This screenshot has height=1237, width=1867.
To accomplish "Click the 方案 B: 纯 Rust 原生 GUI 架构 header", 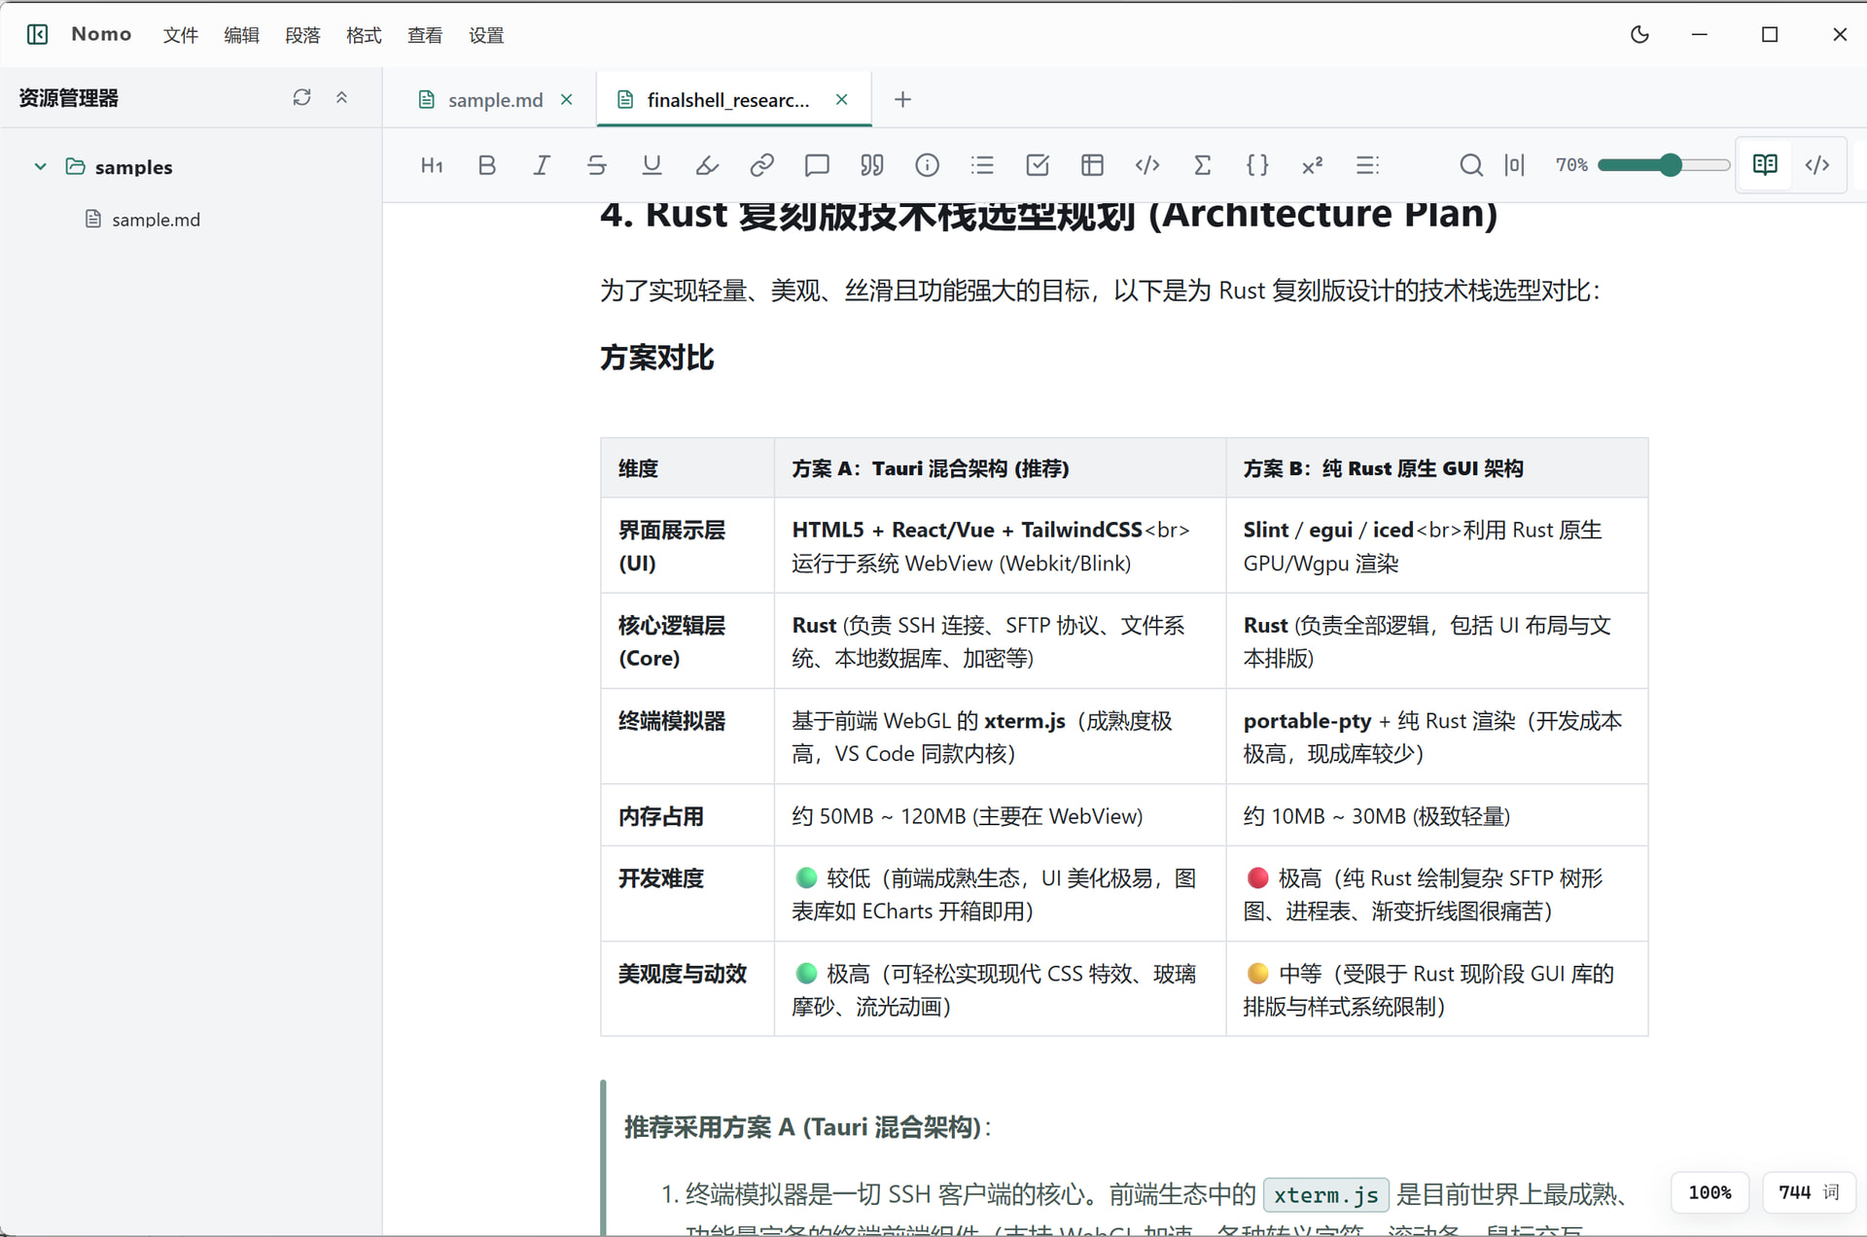I will click(1436, 468).
